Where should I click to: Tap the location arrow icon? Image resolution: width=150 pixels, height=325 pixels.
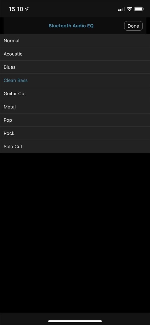[x=27, y=9]
